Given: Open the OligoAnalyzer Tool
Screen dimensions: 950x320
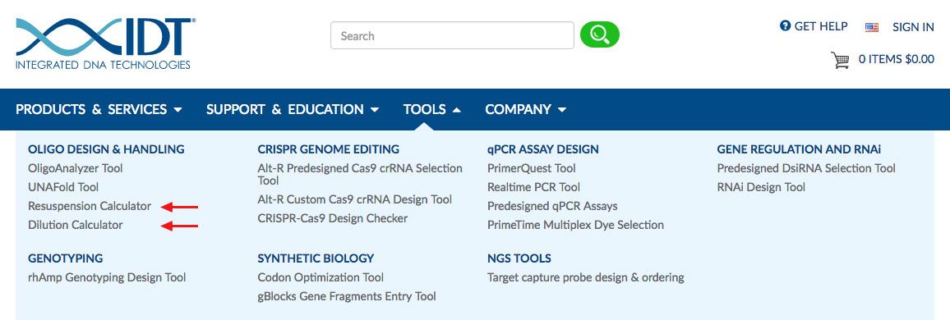Looking at the screenshot, I should tap(75, 168).
